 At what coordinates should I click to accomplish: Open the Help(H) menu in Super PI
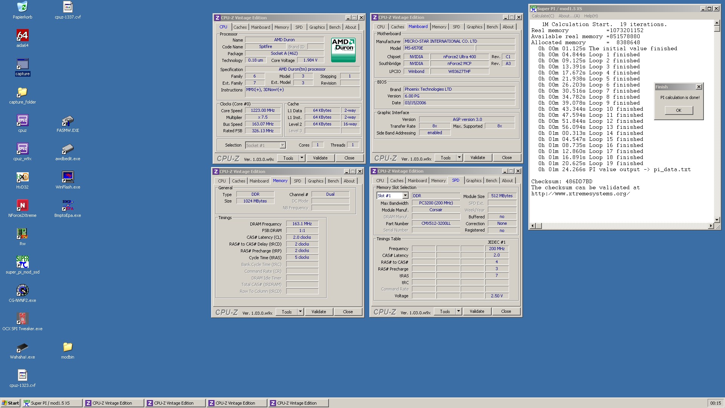click(x=591, y=16)
